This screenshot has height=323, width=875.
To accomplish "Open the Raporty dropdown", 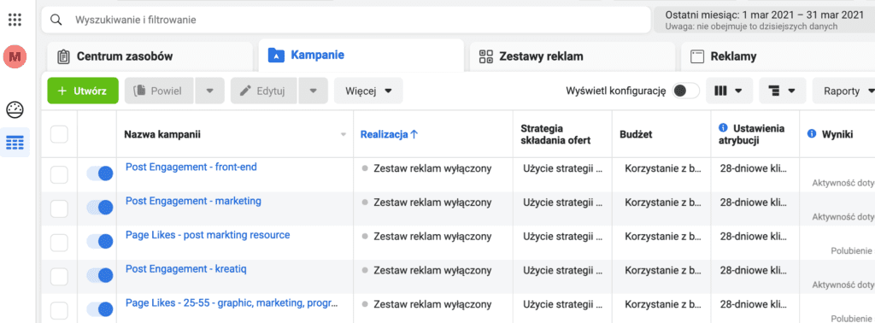I will coord(843,91).
